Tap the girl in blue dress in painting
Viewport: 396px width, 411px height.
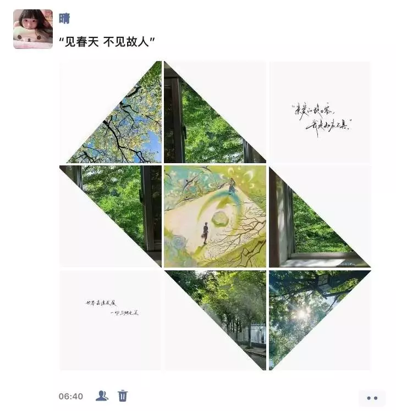[232, 186]
